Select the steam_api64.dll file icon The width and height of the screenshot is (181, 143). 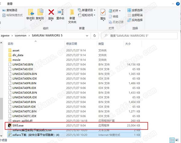[x=10, y=121]
